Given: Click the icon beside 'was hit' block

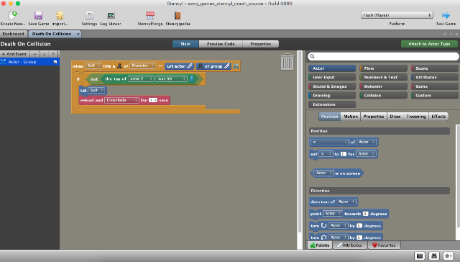Looking at the screenshot, I should [x=192, y=78].
